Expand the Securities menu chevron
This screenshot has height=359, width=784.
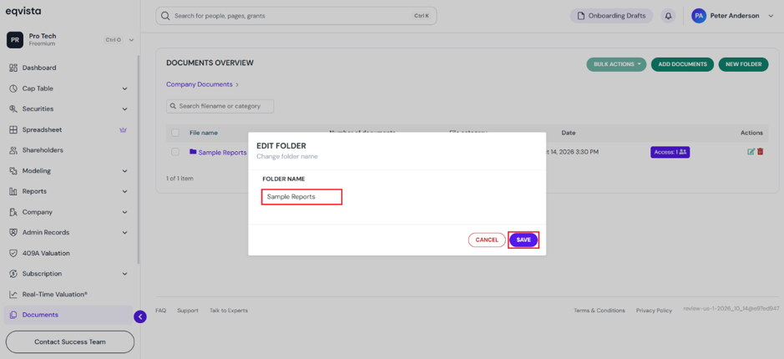click(124, 109)
